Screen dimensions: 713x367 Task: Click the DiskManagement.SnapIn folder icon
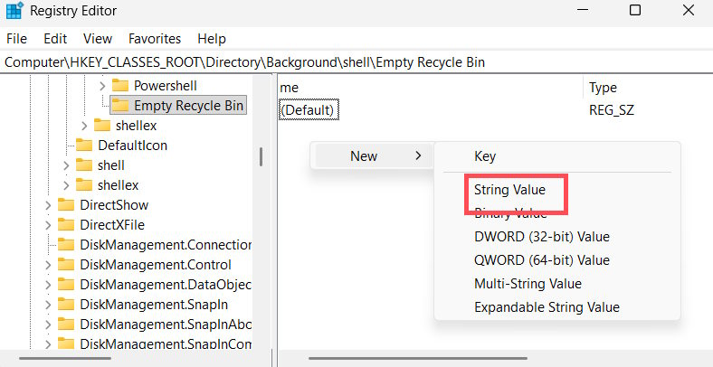(x=66, y=305)
